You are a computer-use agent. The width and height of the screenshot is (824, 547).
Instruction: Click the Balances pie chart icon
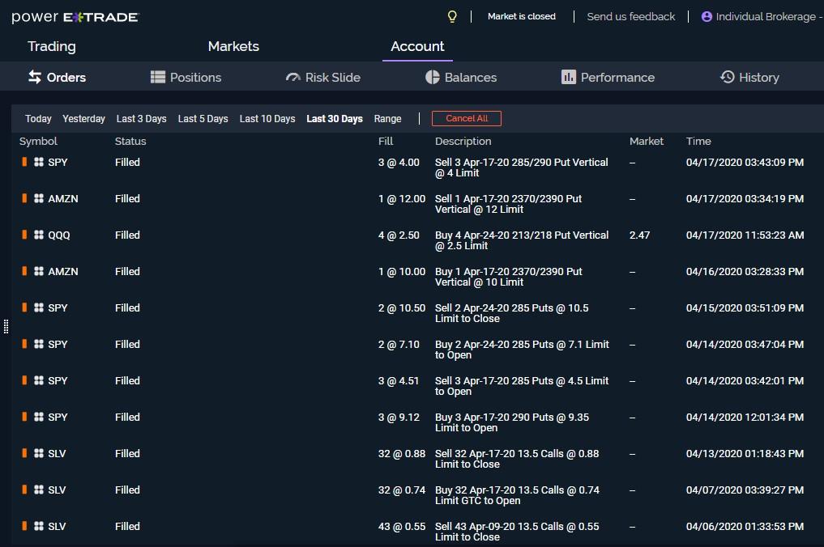point(432,77)
